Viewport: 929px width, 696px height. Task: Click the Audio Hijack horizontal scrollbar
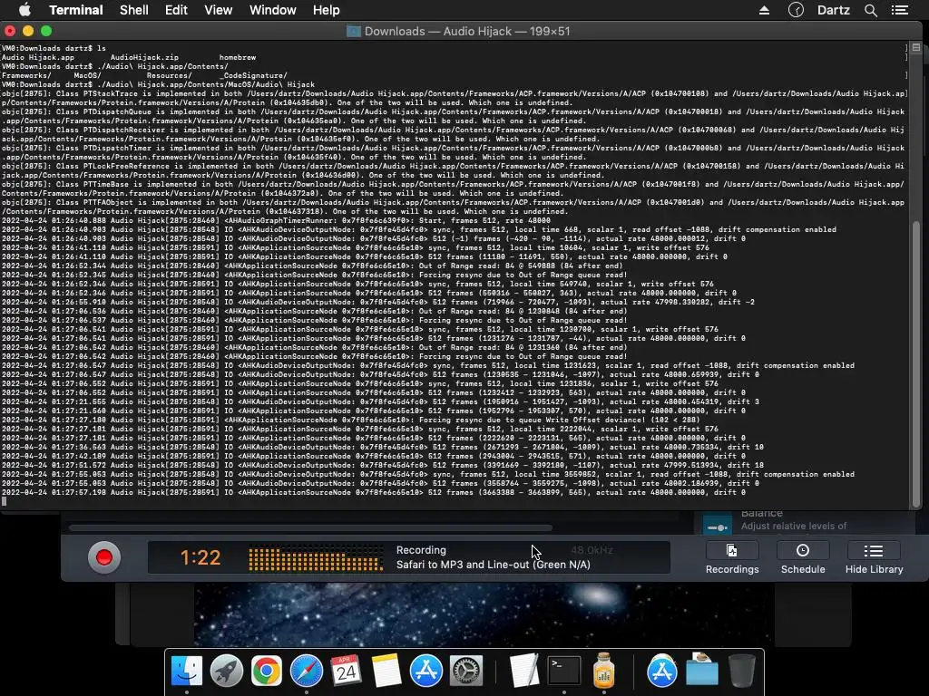click(x=310, y=527)
